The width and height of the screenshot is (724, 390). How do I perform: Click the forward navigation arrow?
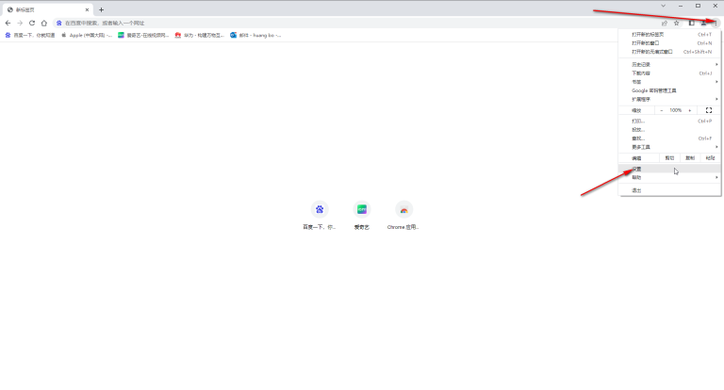coord(20,23)
